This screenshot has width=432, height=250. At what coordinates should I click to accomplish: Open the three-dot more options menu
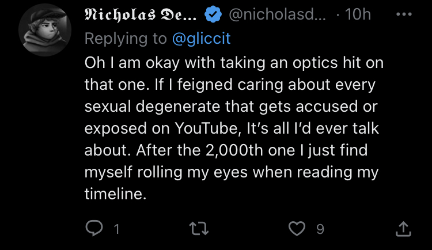point(404,14)
